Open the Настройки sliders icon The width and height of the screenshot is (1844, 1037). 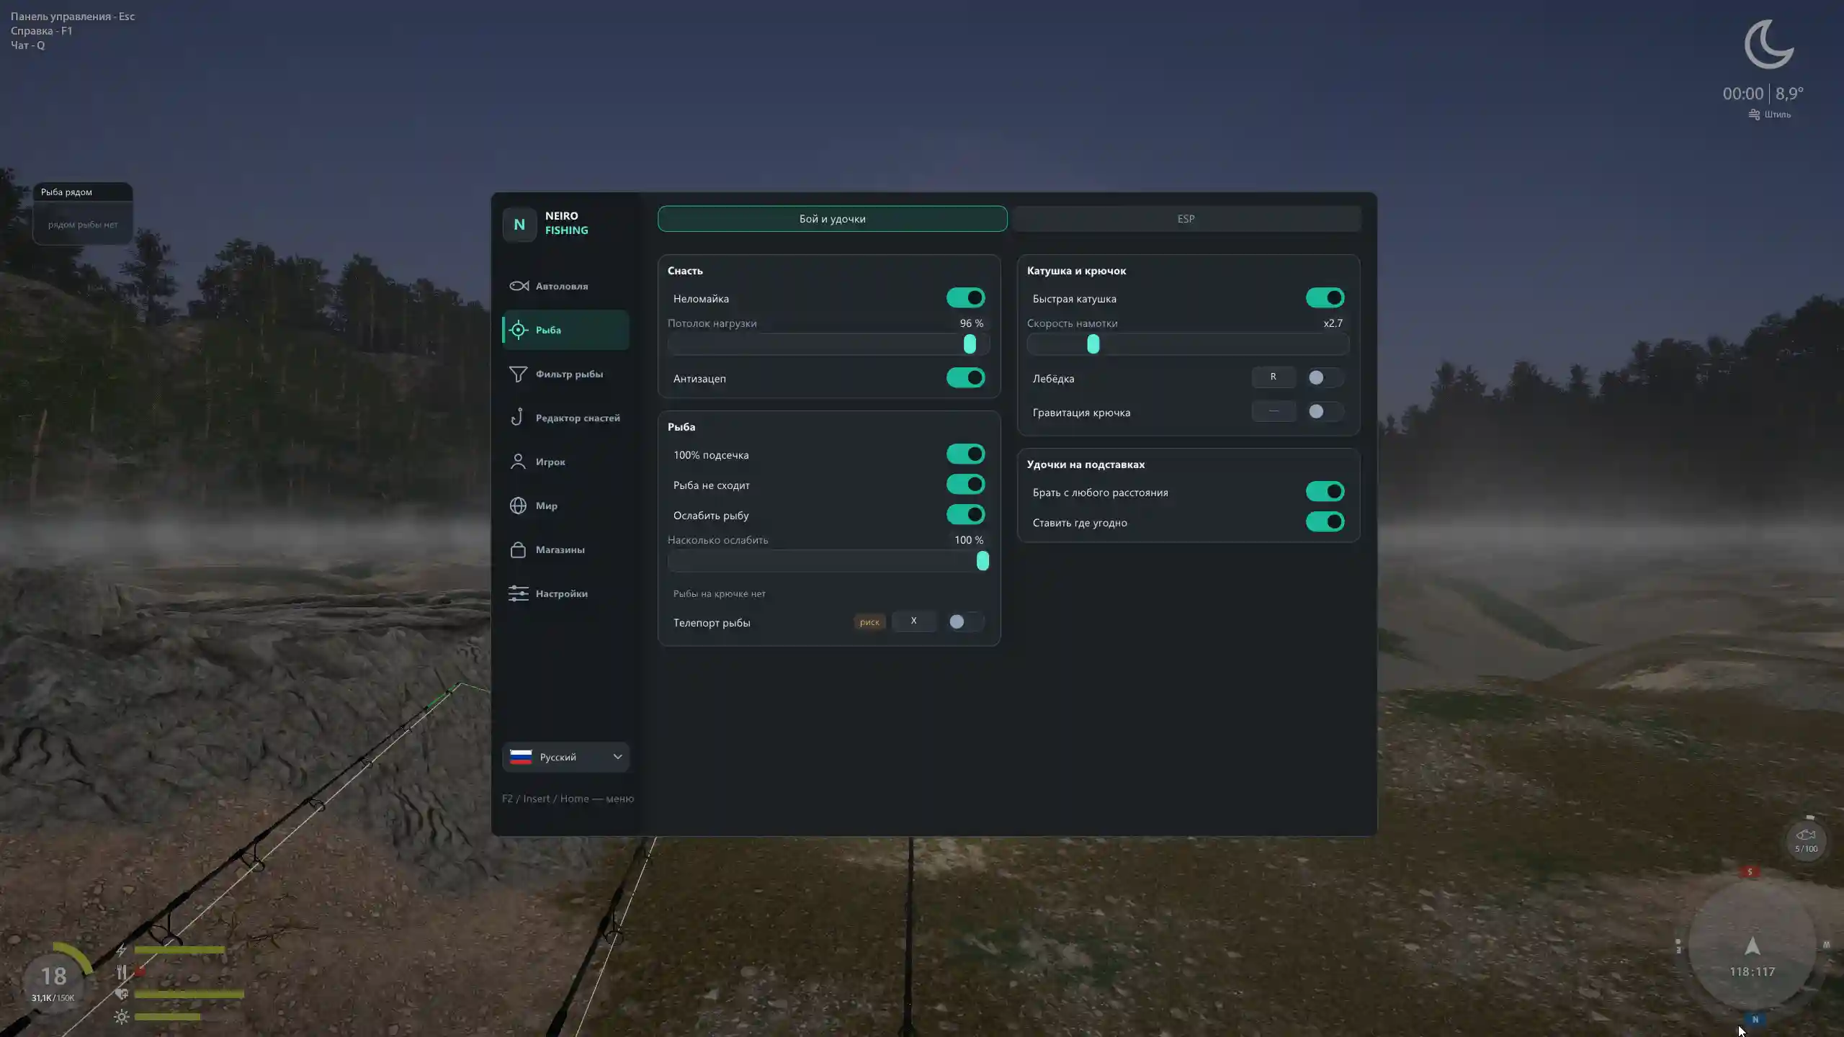click(519, 593)
